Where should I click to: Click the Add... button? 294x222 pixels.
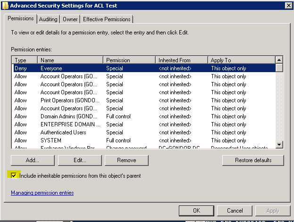pyautogui.click(x=33, y=160)
